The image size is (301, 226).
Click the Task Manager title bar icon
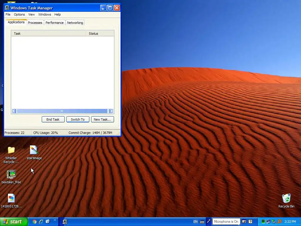[x=7, y=8]
